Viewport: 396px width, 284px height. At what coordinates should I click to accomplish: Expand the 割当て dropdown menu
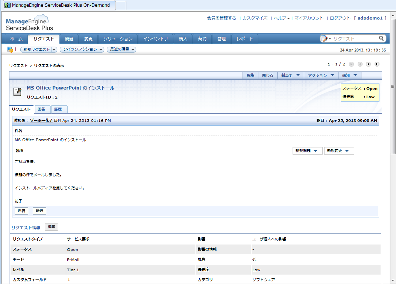coord(290,75)
